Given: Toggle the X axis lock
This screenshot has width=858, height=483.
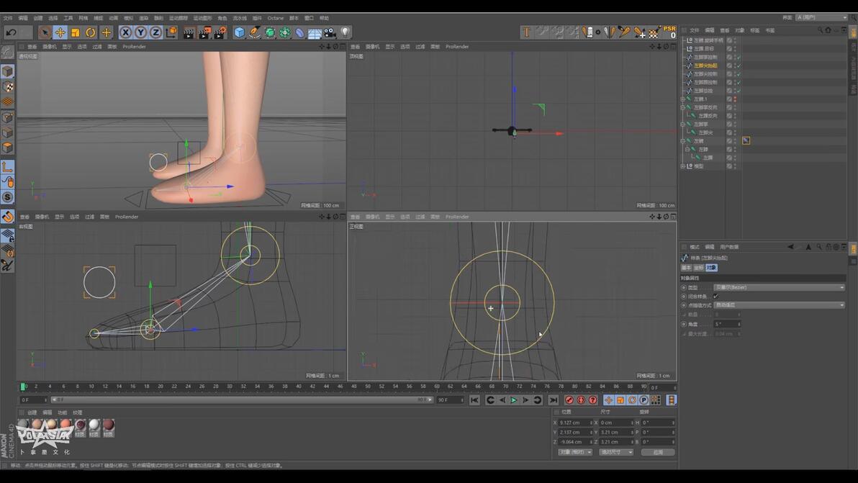Looking at the screenshot, I should (125, 32).
